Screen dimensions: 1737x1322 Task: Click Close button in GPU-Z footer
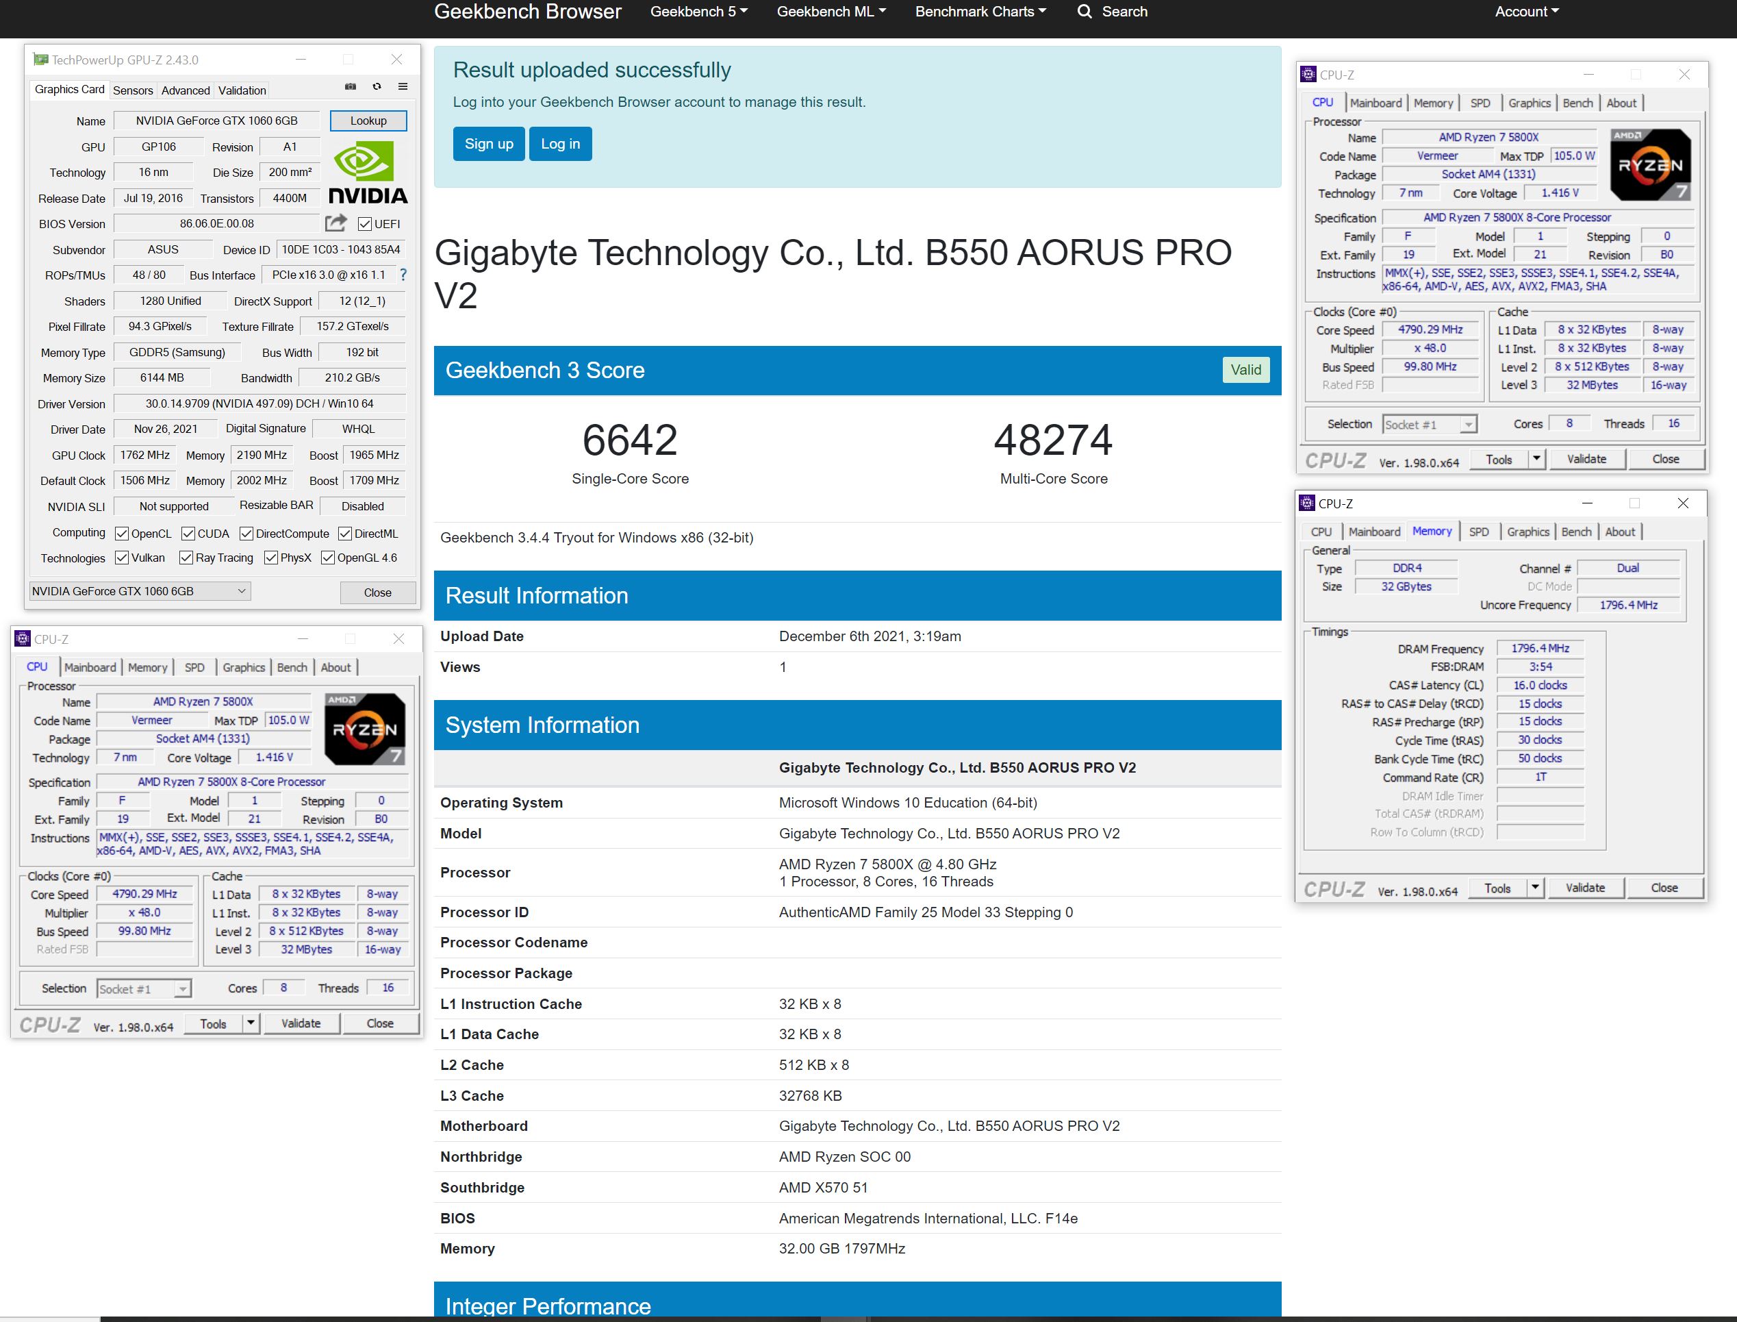pos(377,593)
